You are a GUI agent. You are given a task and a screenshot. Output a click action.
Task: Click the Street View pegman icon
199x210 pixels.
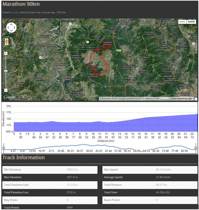tap(7, 42)
